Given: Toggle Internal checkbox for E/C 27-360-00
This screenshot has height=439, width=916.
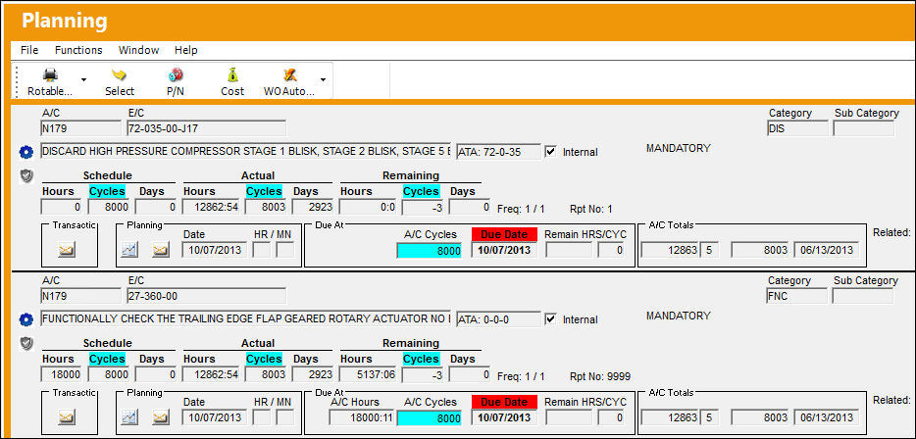Looking at the screenshot, I should coord(550,319).
